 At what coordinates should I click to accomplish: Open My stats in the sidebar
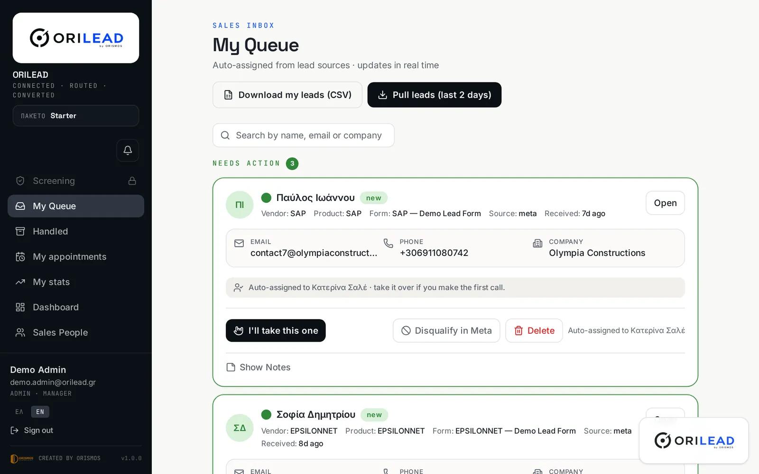(76, 282)
